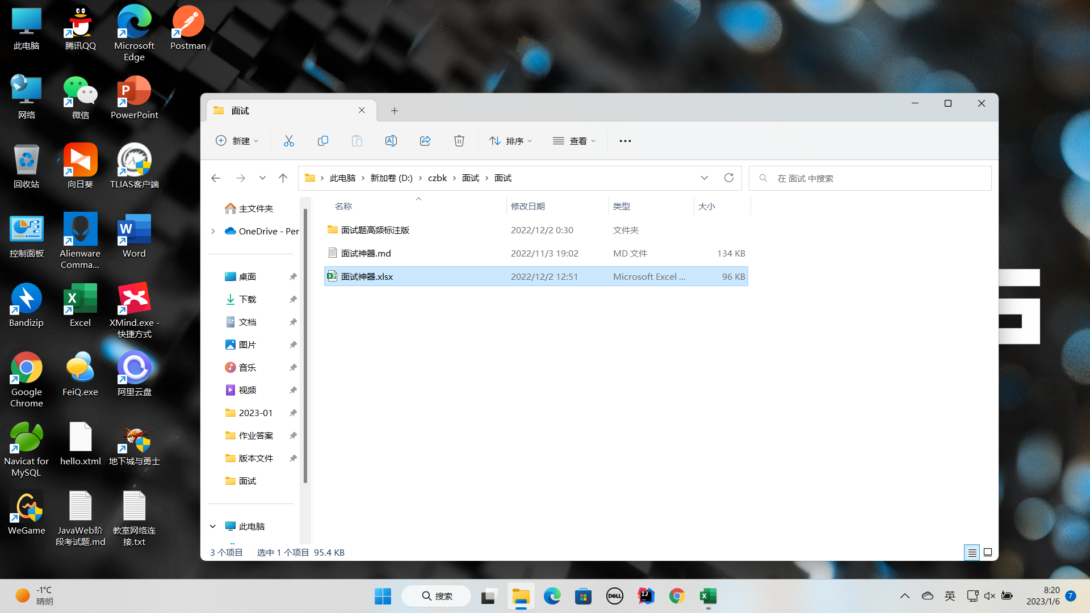Switch to details view in status bar

pos(972,552)
